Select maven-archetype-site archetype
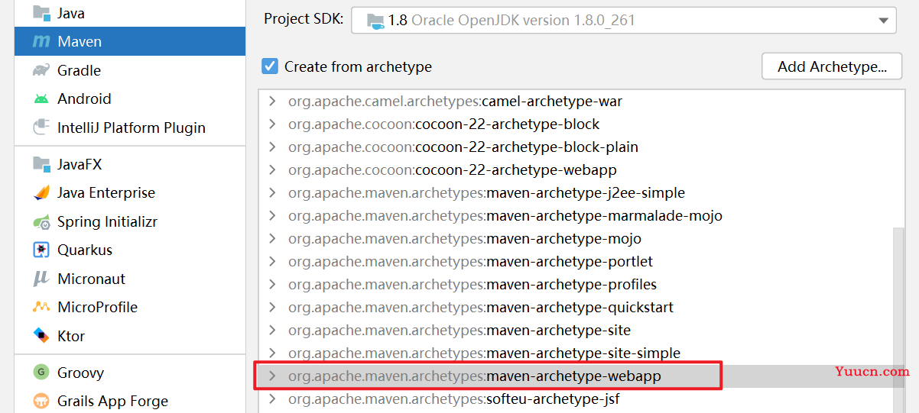919x413 pixels. click(x=459, y=330)
